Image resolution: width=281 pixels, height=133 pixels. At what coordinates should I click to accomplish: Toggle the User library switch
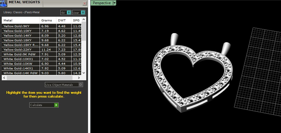(79, 13)
